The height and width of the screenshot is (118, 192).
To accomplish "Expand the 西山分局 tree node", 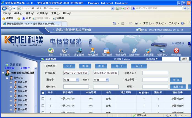I will click(x=11, y=87).
